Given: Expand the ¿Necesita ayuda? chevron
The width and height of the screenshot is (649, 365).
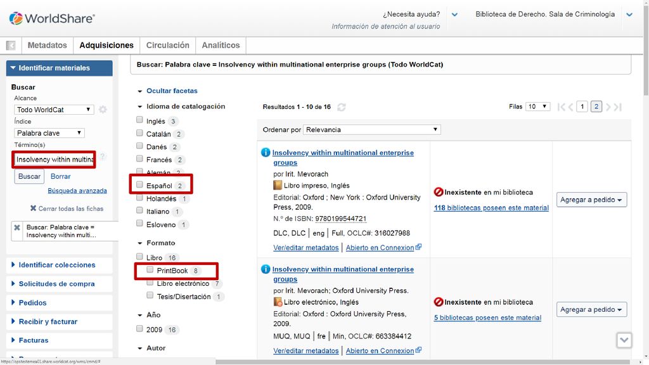Looking at the screenshot, I should tap(454, 15).
